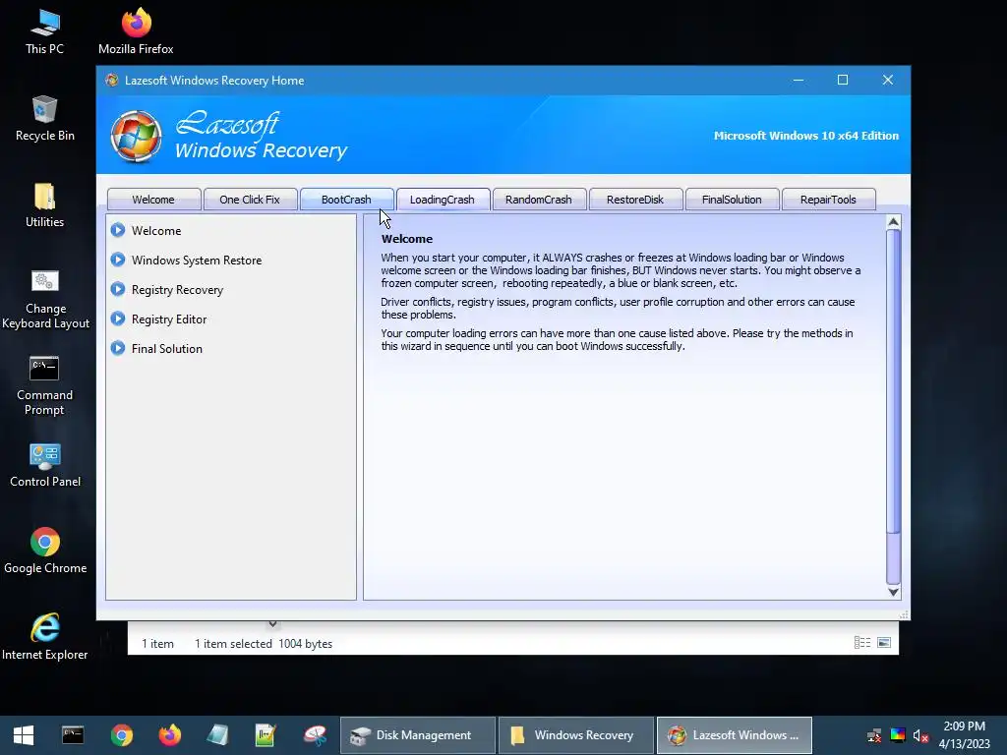Click the muted volume tray icon
This screenshot has width=1007, height=755.
(920, 735)
